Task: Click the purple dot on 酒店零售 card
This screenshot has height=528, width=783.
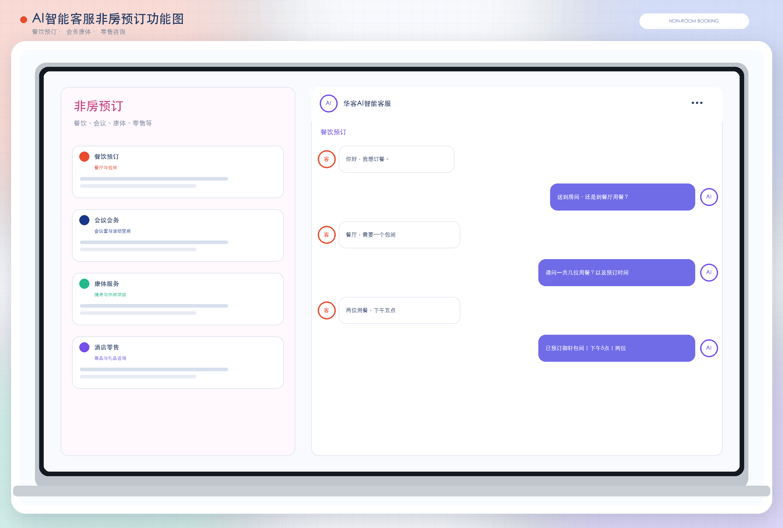Action: tap(84, 347)
